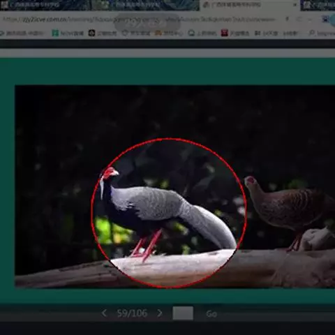
Task: Click the URL address bar
Action: (140, 20)
